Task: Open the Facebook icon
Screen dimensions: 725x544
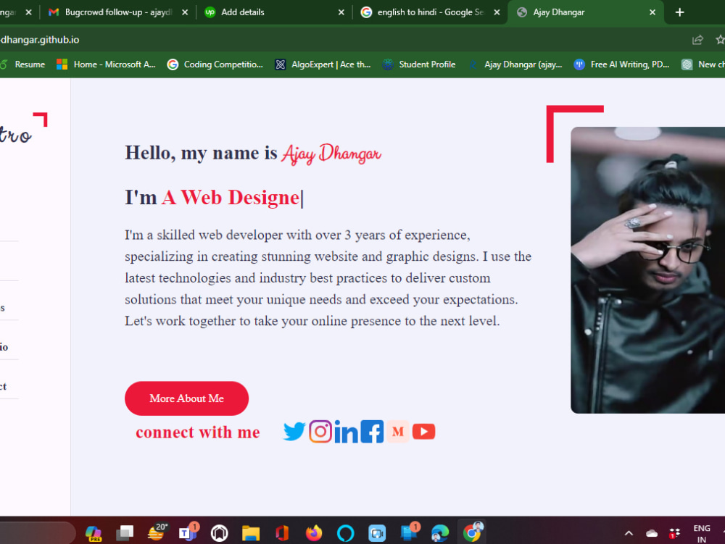Action: click(x=371, y=432)
